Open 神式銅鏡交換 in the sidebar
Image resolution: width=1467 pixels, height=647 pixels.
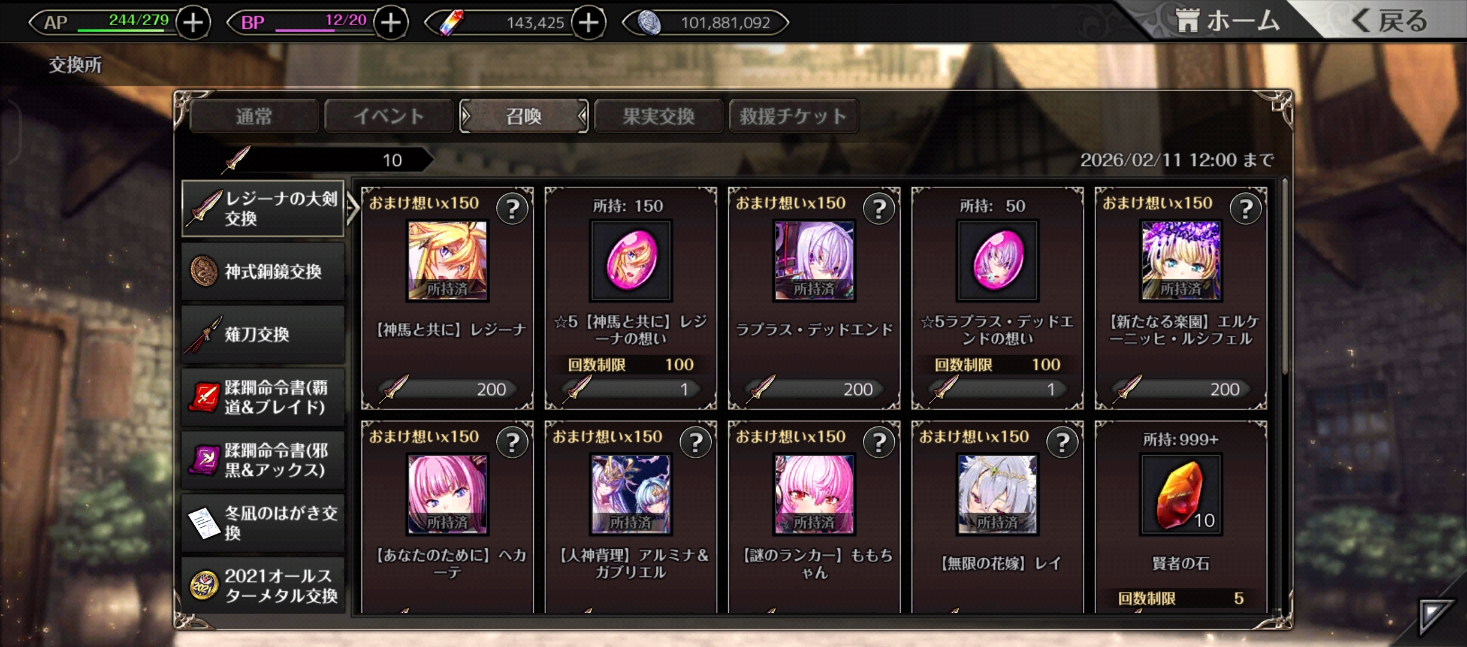[x=263, y=271]
